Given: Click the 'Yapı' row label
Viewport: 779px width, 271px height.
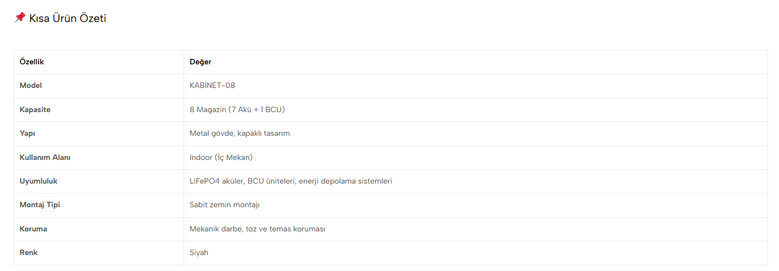Looking at the screenshot, I should tap(28, 134).
